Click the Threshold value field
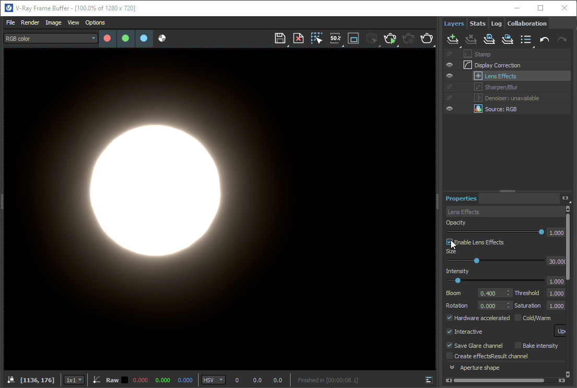 pos(556,293)
